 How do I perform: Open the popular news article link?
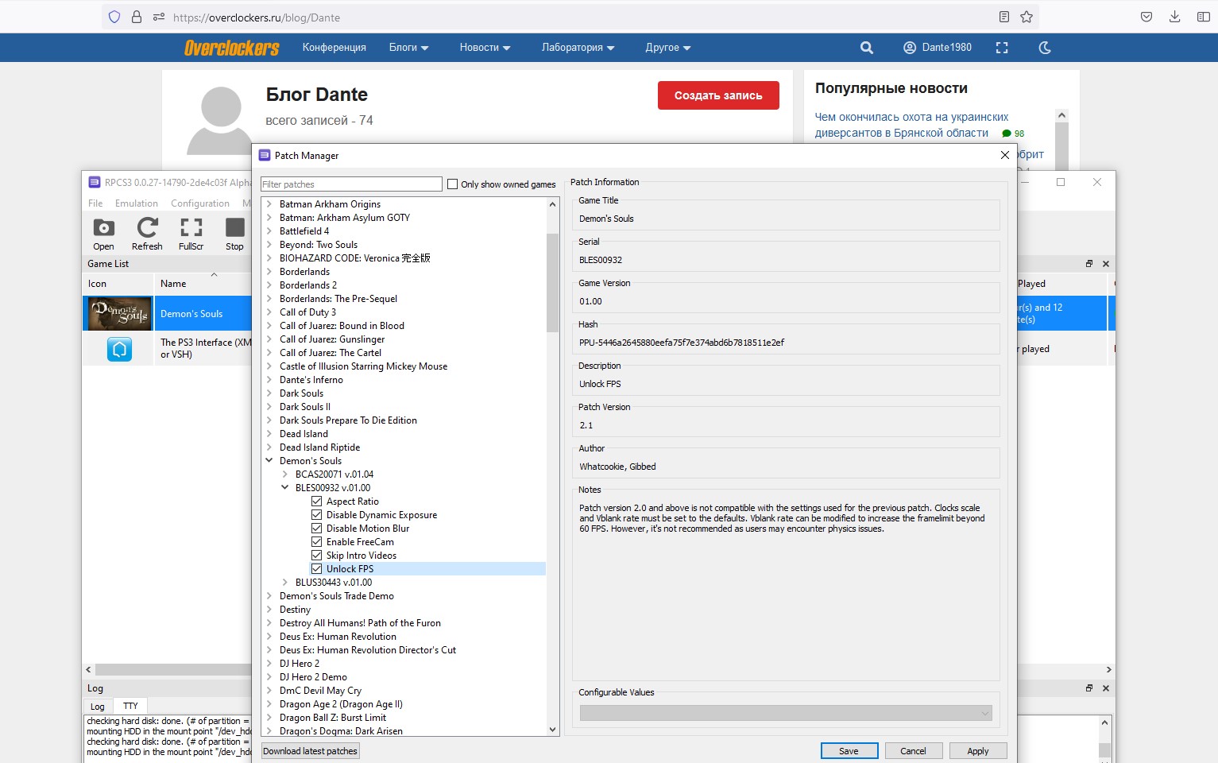[x=911, y=125]
